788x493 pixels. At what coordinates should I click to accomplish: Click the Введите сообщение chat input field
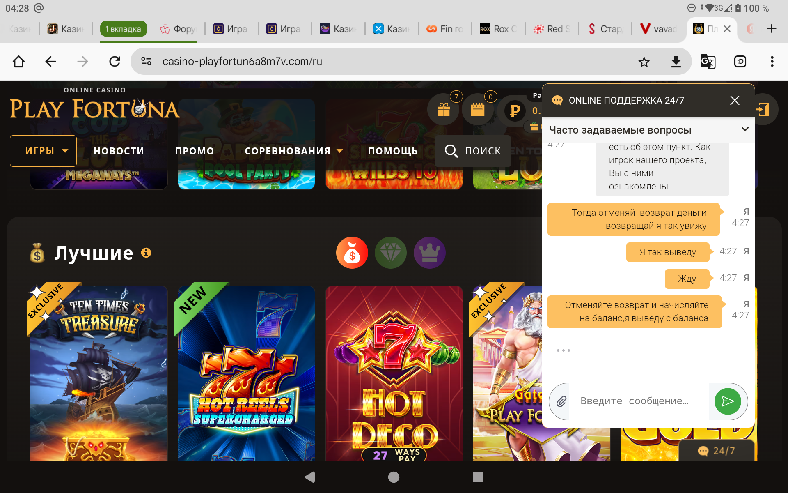638,401
